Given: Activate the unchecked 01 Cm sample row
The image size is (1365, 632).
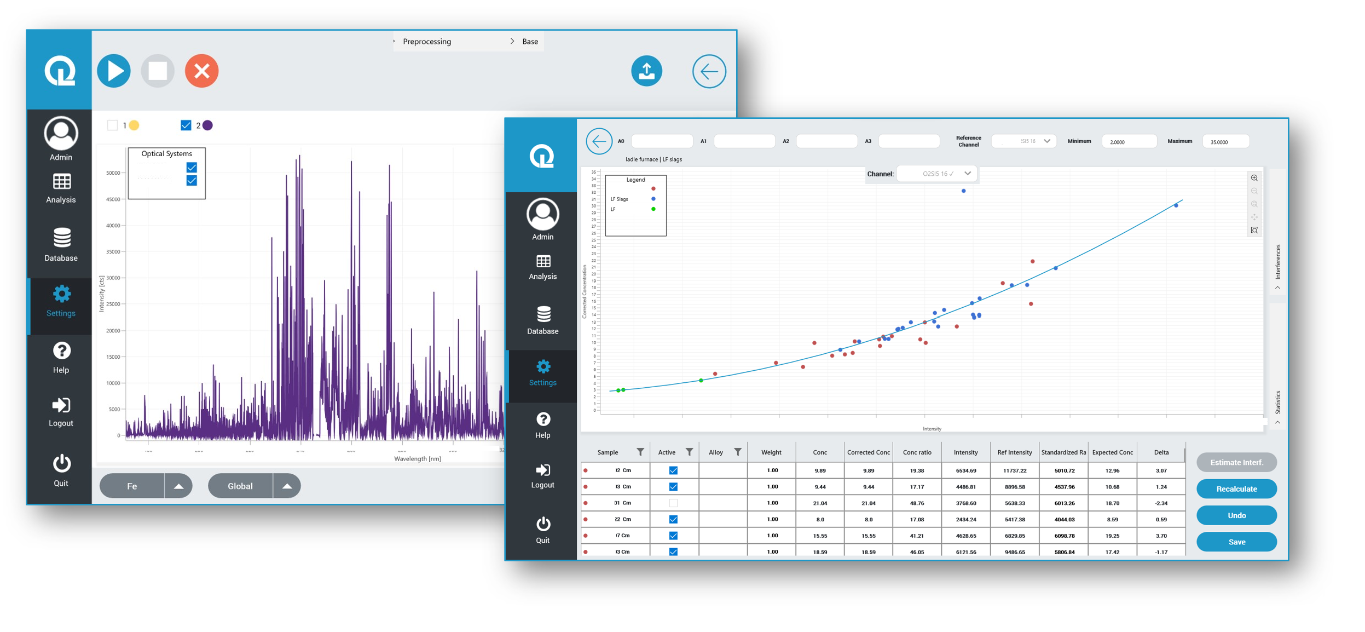Looking at the screenshot, I should pos(673,503).
